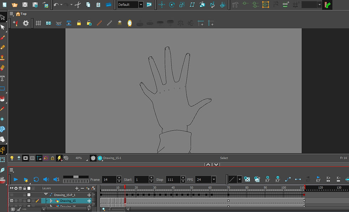Click Set Motion Keyframe curve icon
The width and height of the screenshot is (349, 212).
(288, 179)
